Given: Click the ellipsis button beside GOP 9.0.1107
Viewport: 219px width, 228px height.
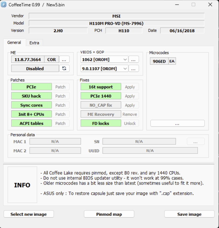Looking at the screenshot, I should (x=134, y=69).
